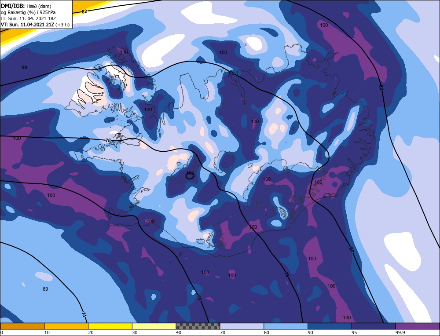440x336 pixels.
Task: Click the "70" legend scale number
Action: (x=223, y=332)
